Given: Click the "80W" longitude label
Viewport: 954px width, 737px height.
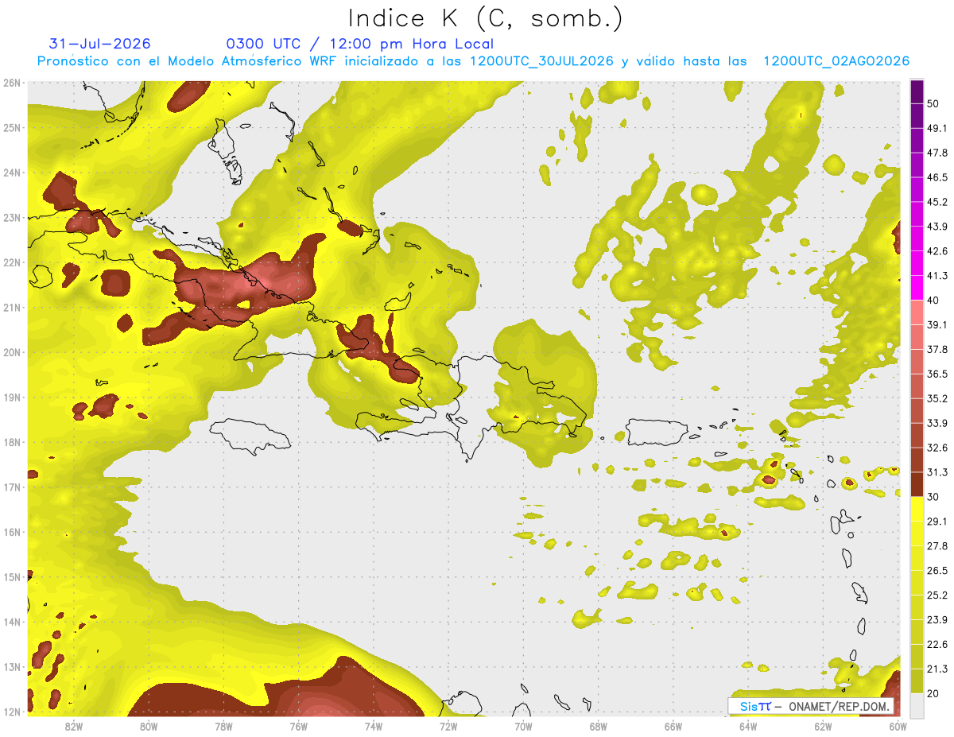Looking at the screenshot, I should [149, 727].
